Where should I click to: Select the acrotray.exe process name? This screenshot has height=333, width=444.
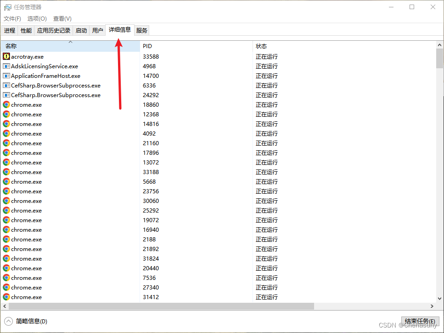point(27,56)
